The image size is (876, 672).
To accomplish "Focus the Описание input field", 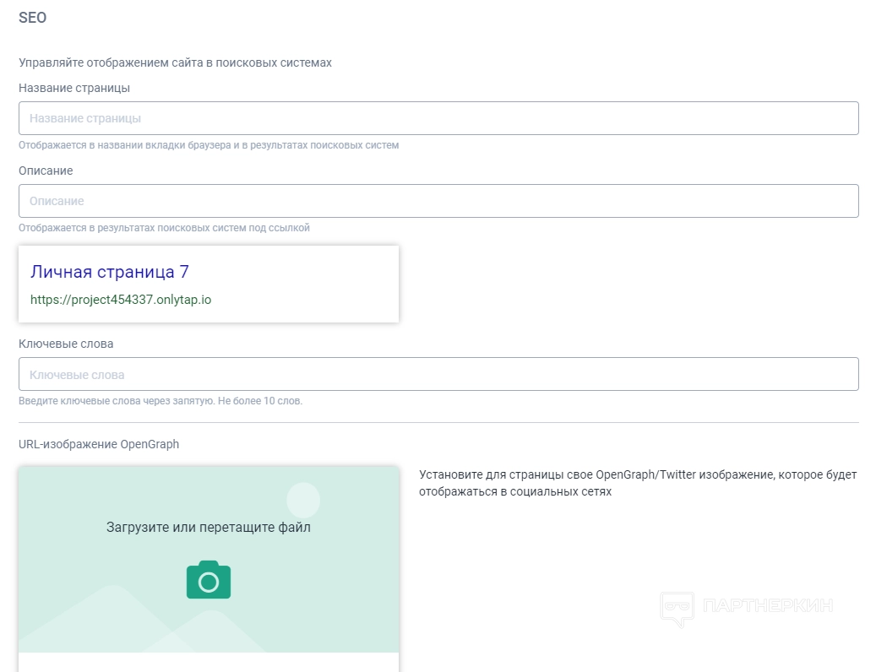I will click(x=438, y=201).
